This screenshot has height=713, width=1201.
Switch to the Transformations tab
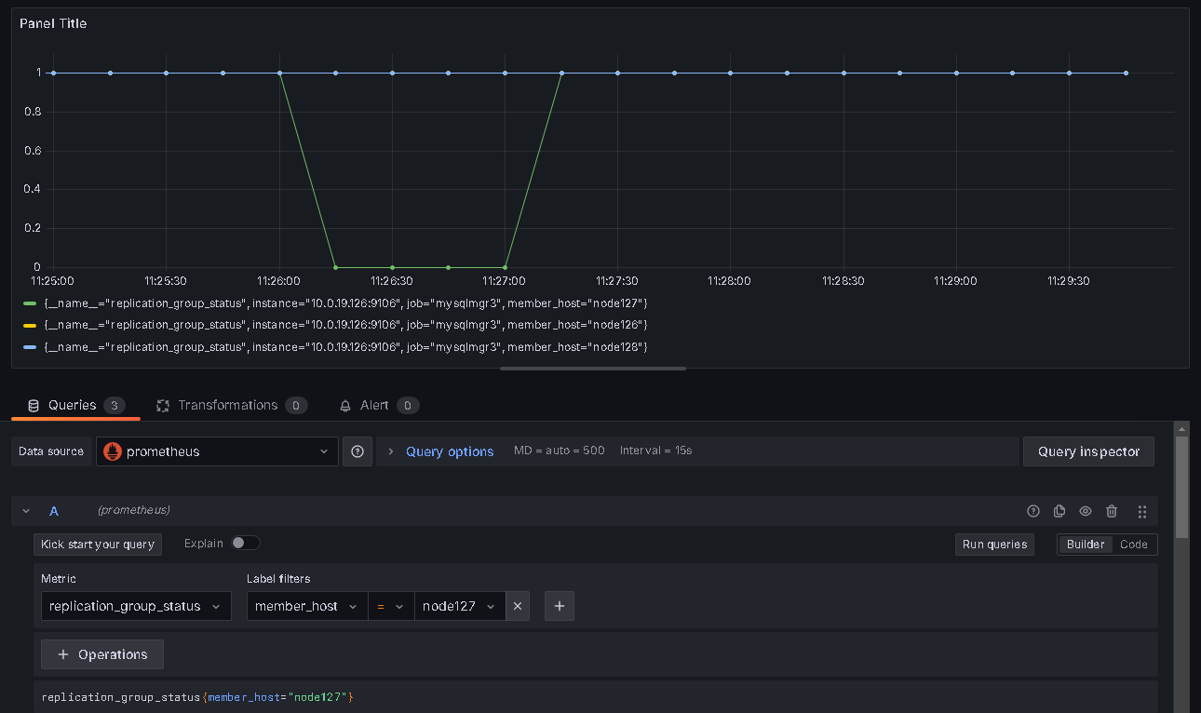(227, 405)
